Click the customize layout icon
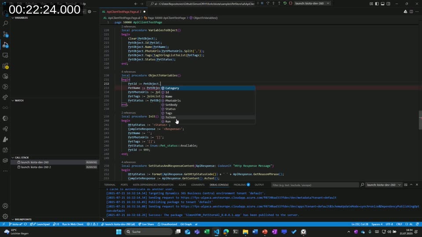The image size is (422, 237). coord(371,4)
